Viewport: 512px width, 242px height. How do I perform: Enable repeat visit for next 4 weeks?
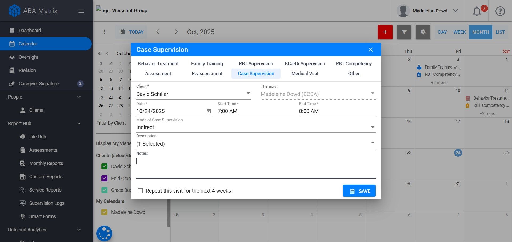coord(140,191)
